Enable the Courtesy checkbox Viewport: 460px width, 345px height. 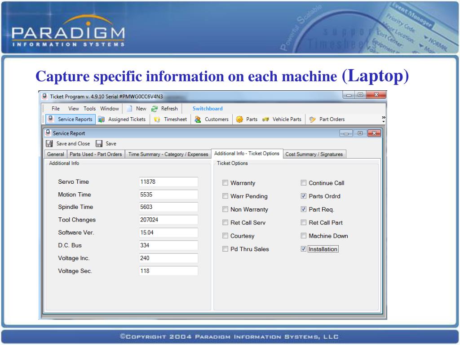pos(226,235)
